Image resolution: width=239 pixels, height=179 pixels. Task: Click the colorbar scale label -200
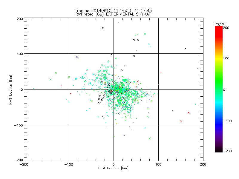click(x=227, y=151)
